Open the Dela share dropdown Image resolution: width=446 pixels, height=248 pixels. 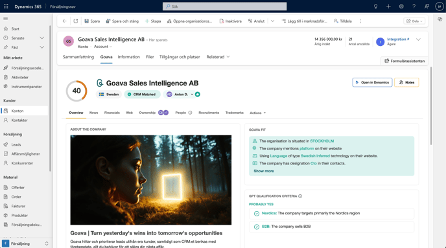click(414, 21)
